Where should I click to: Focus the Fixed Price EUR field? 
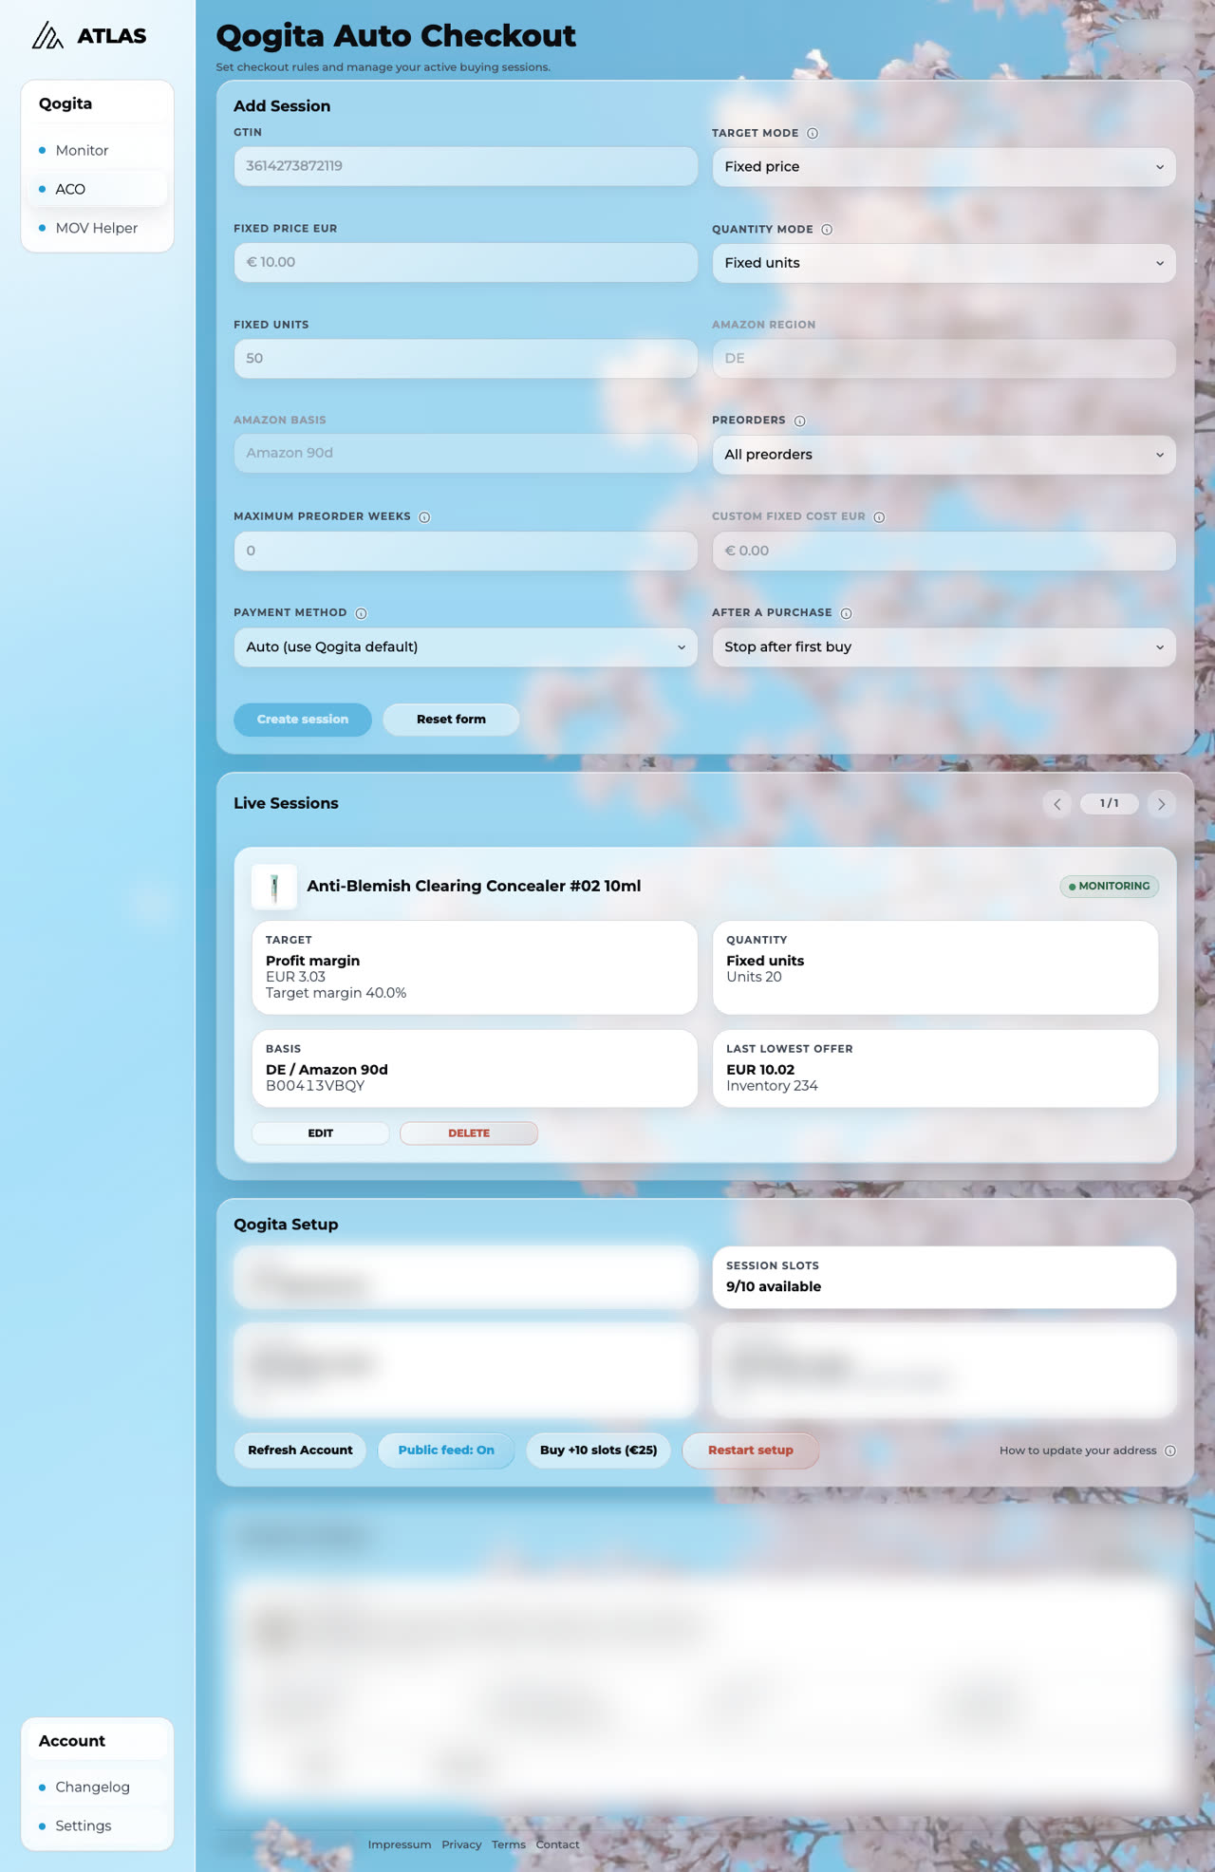pos(465,262)
